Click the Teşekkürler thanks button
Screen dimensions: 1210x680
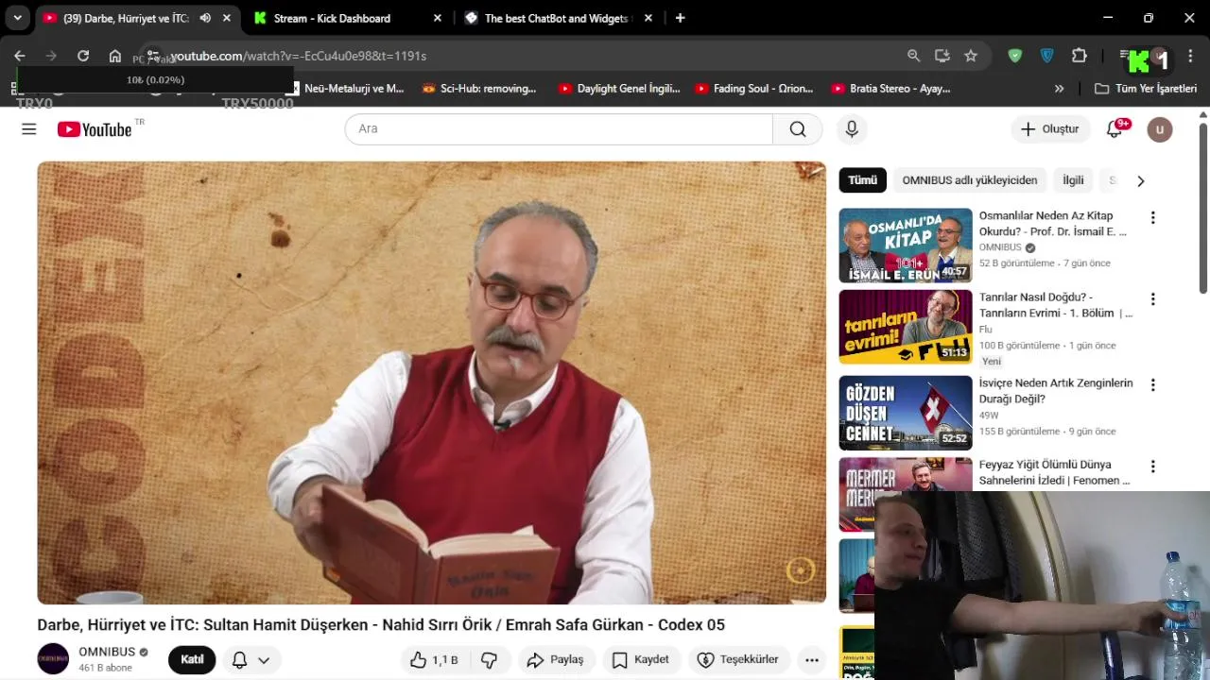pos(738,660)
